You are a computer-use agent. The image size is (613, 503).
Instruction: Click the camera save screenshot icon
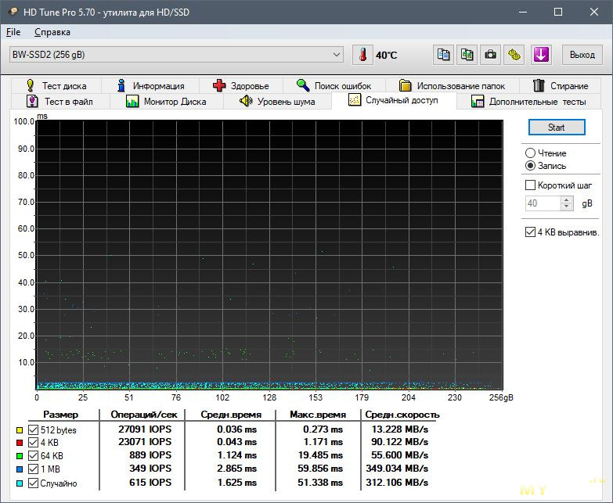click(x=490, y=55)
